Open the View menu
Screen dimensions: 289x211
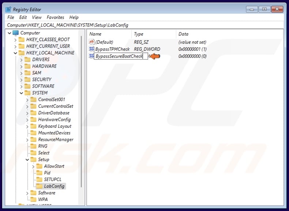pyautogui.click(x=37, y=17)
